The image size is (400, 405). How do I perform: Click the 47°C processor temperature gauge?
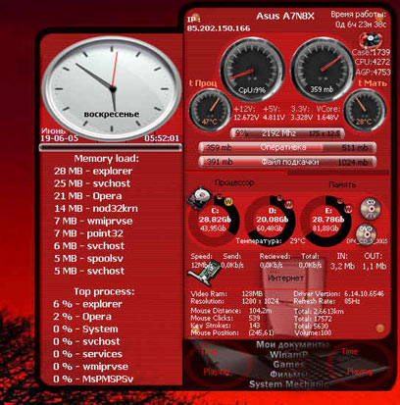(211, 110)
